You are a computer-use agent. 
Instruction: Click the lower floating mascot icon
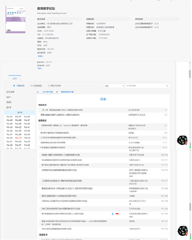(x=183, y=230)
